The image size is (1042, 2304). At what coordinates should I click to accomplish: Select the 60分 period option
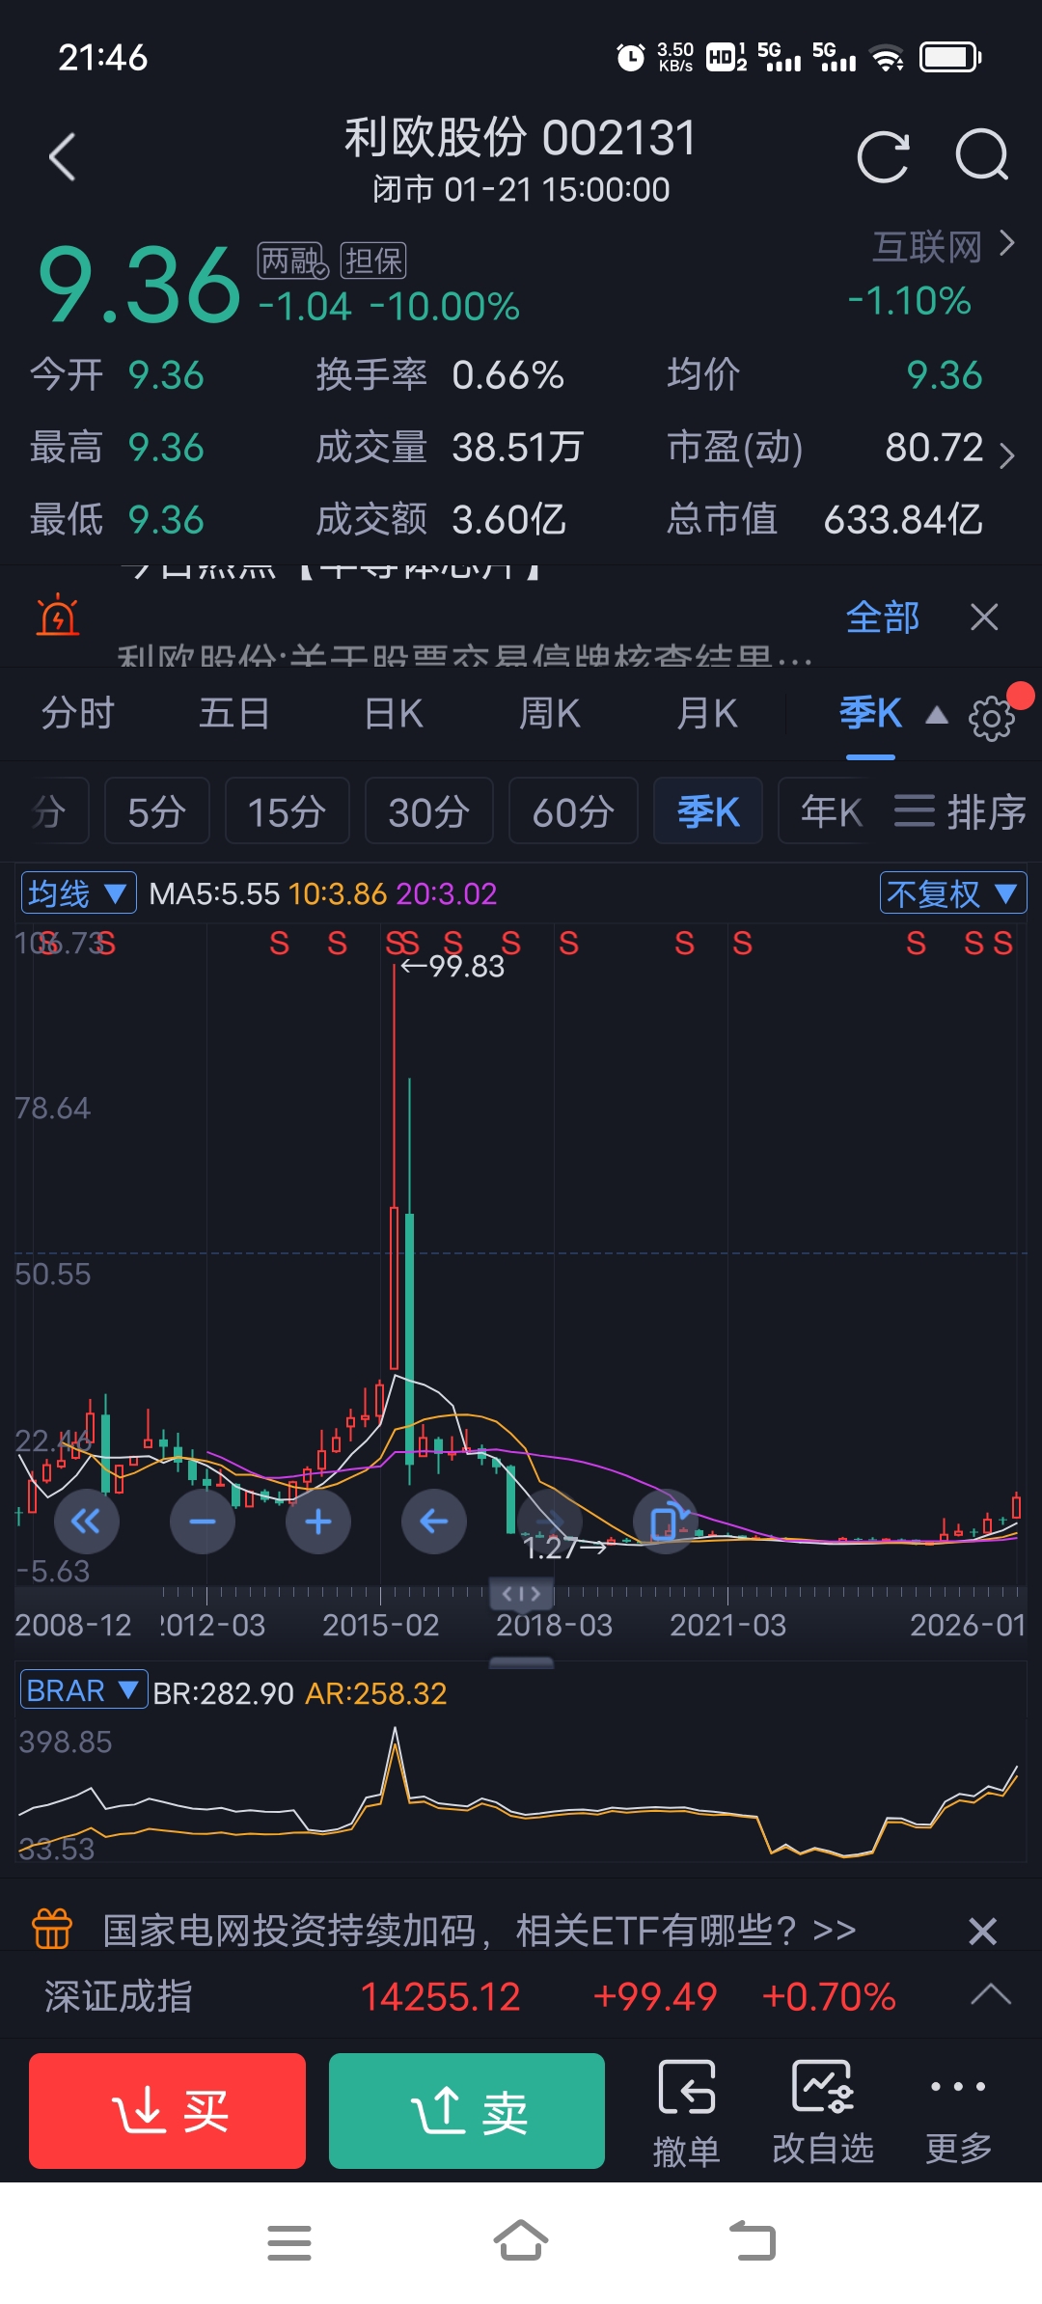pos(573,811)
